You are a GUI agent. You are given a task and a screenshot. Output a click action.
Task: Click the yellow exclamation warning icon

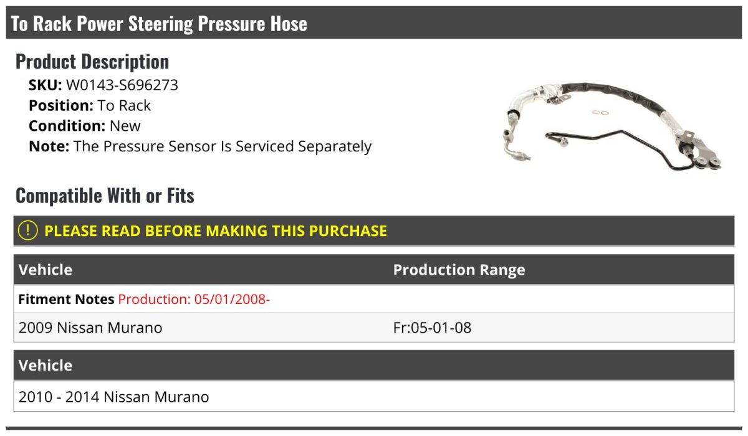(x=28, y=230)
